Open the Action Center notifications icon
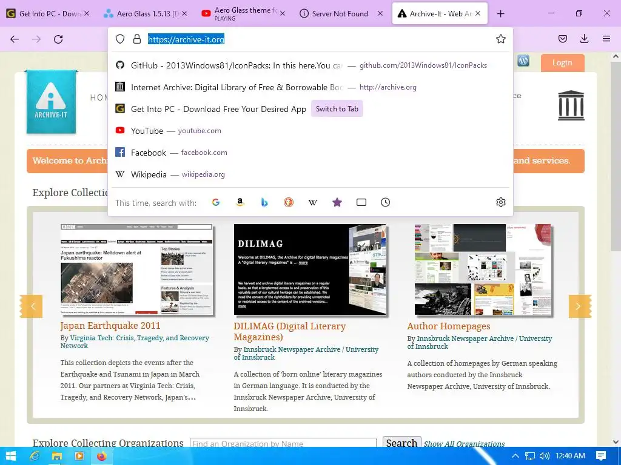 click(601, 456)
